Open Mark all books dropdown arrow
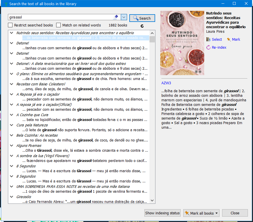This screenshot has width=253, height=222. tap(216, 213)
